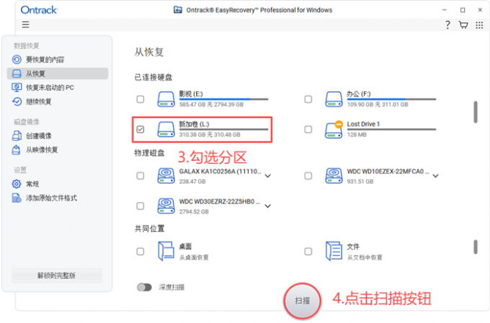
Task: Check the 办公 (F:) checkbox
Action: pyautogui.click(x=308, y=99)
